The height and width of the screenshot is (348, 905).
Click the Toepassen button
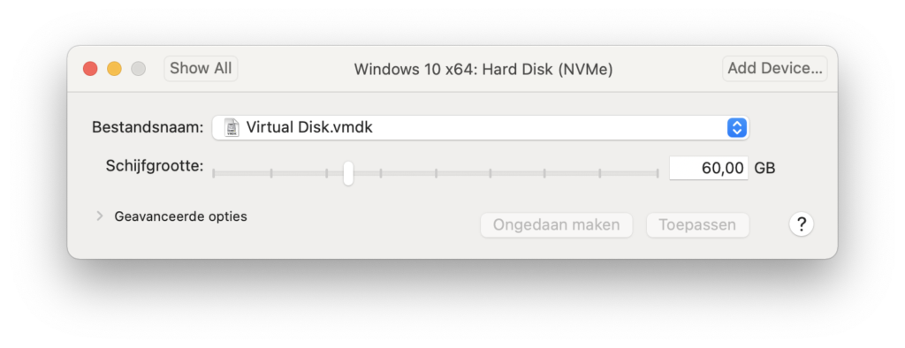coord(697,224)
